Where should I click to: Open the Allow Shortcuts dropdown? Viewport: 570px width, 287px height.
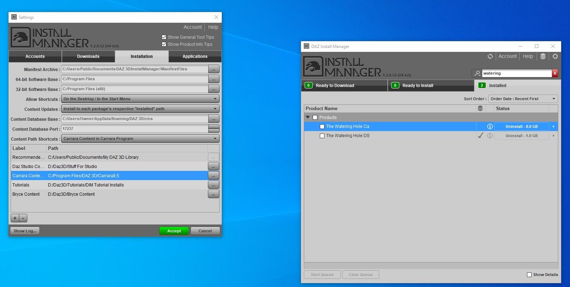coord(140,99)
